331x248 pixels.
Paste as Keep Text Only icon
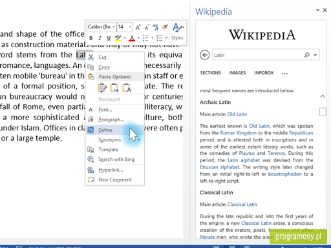pos(127,88)
